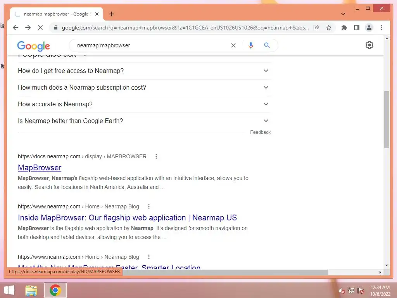The width and height of the screenshot is (397, 298).
Task: Maximize the Chrome window
Action: [x=368, y=9]
